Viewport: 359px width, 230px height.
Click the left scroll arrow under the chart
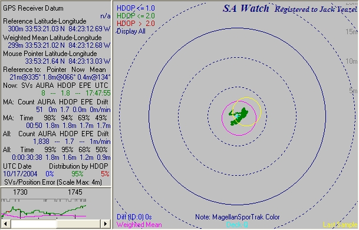click(x=6, y=224)
